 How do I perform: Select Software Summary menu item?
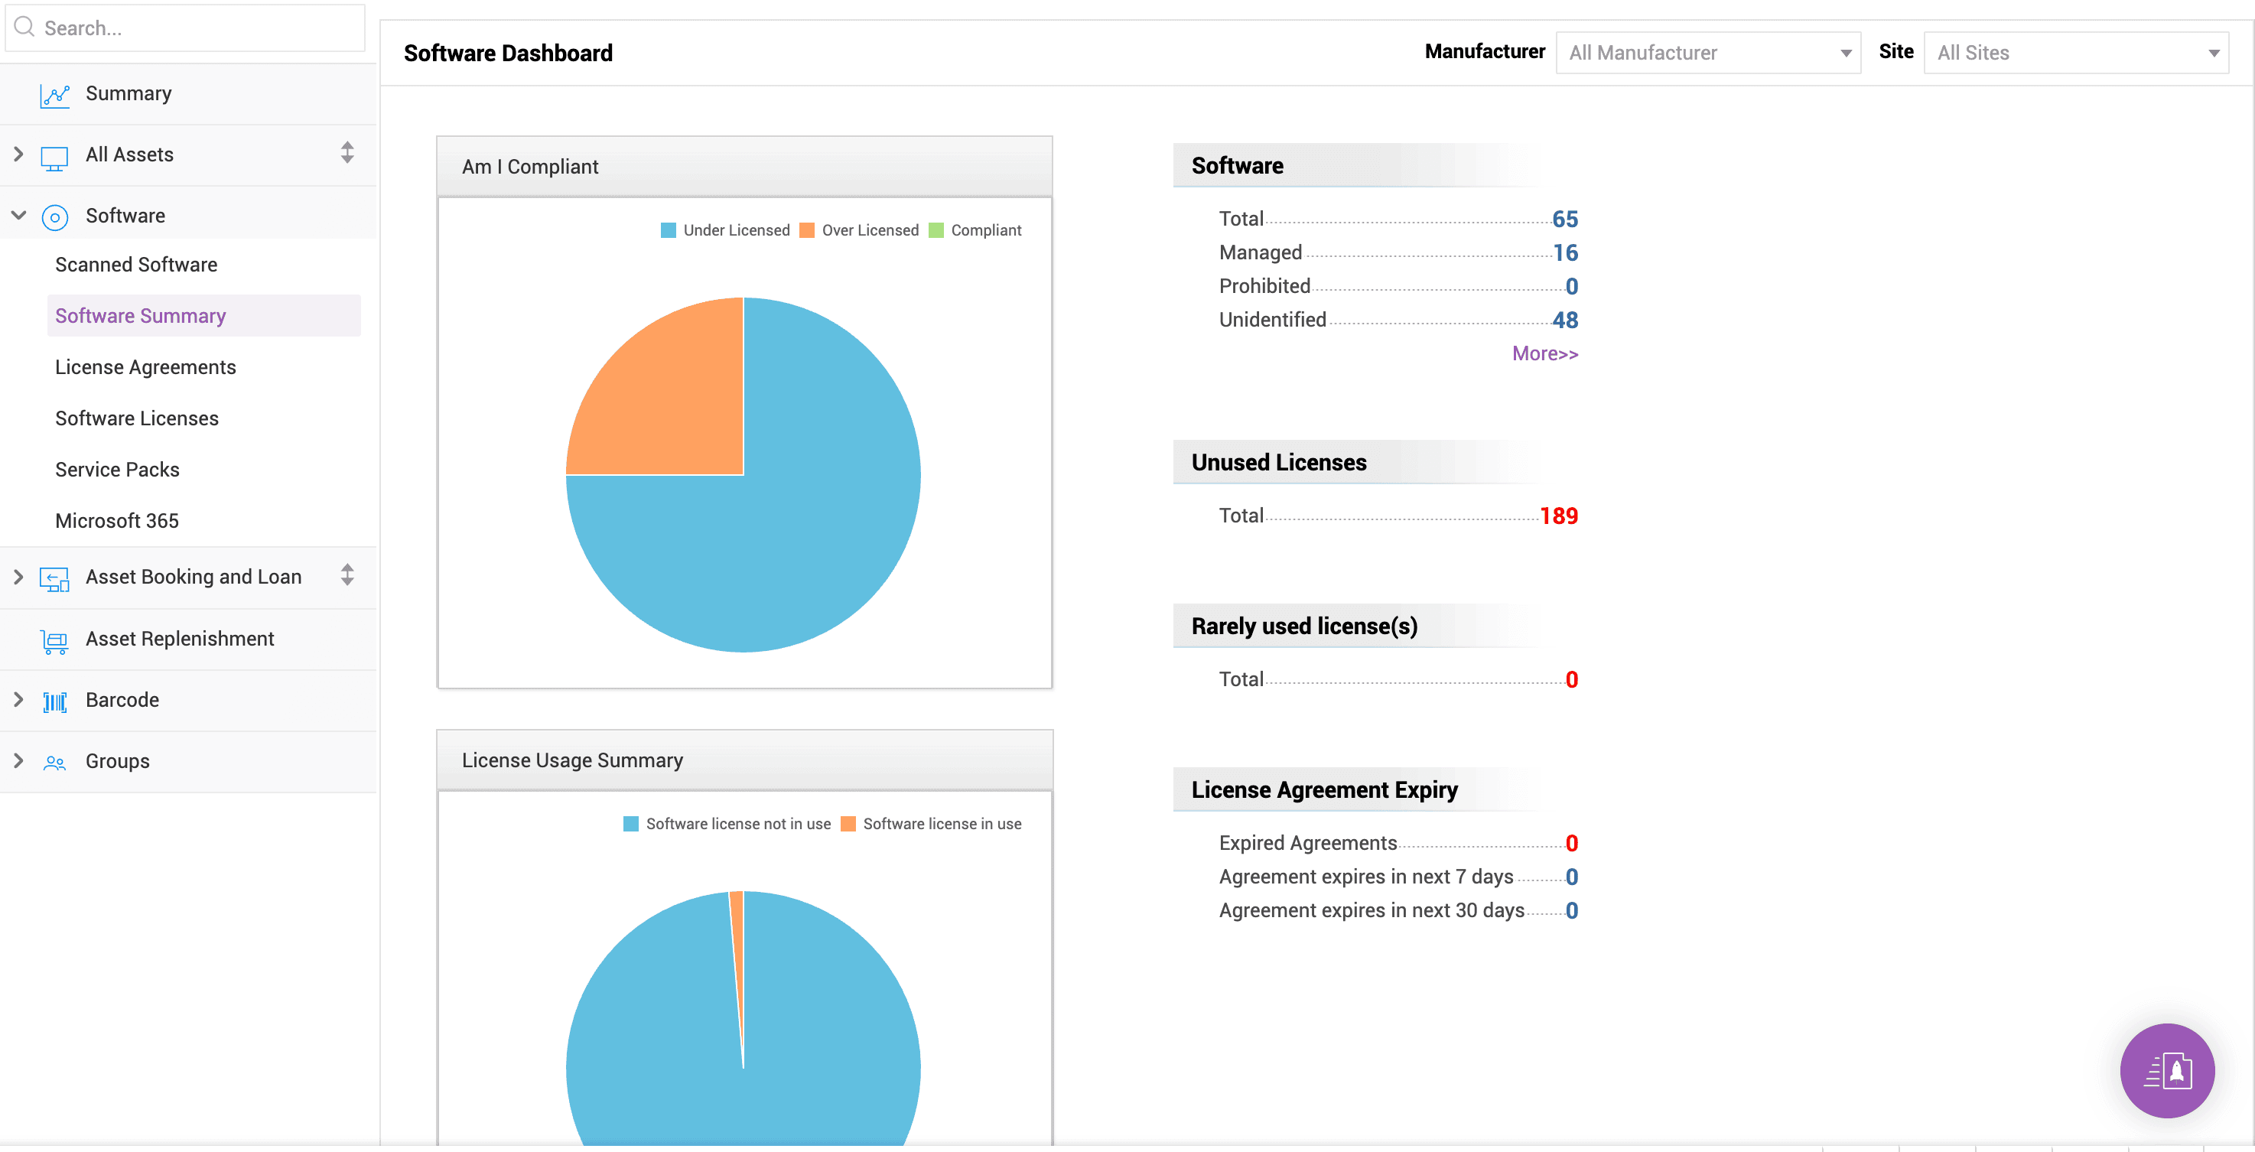tap(203, 315)
